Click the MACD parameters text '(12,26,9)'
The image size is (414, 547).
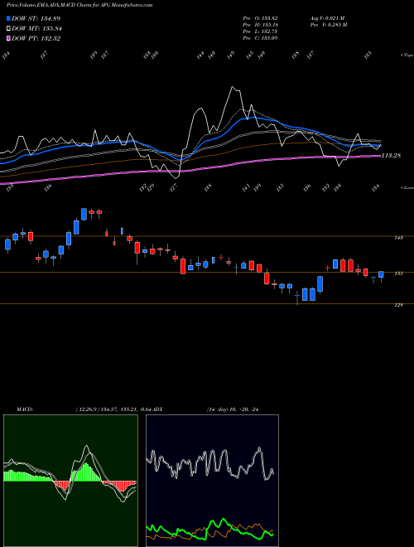[87, 409]
